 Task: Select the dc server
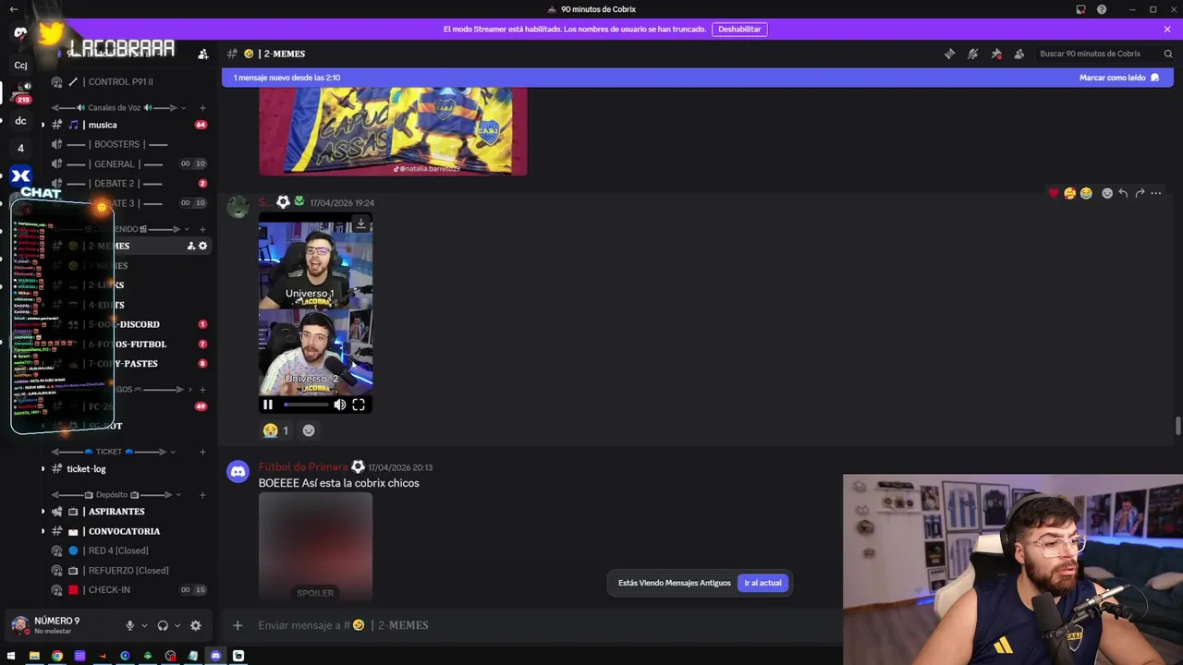[x=20, y=121]
